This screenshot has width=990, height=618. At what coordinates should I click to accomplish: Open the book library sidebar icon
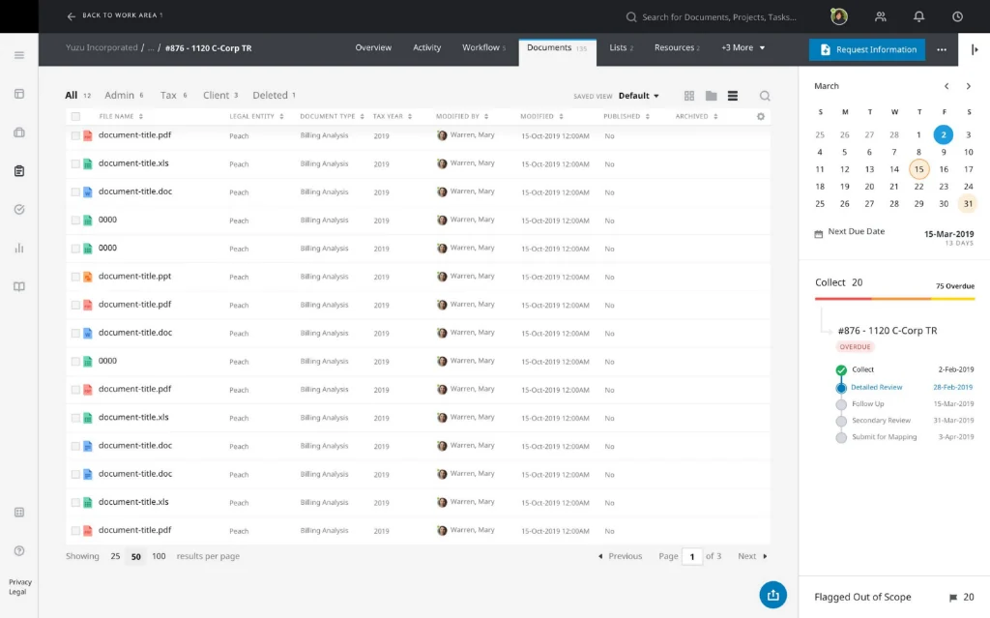pos(19,286)
